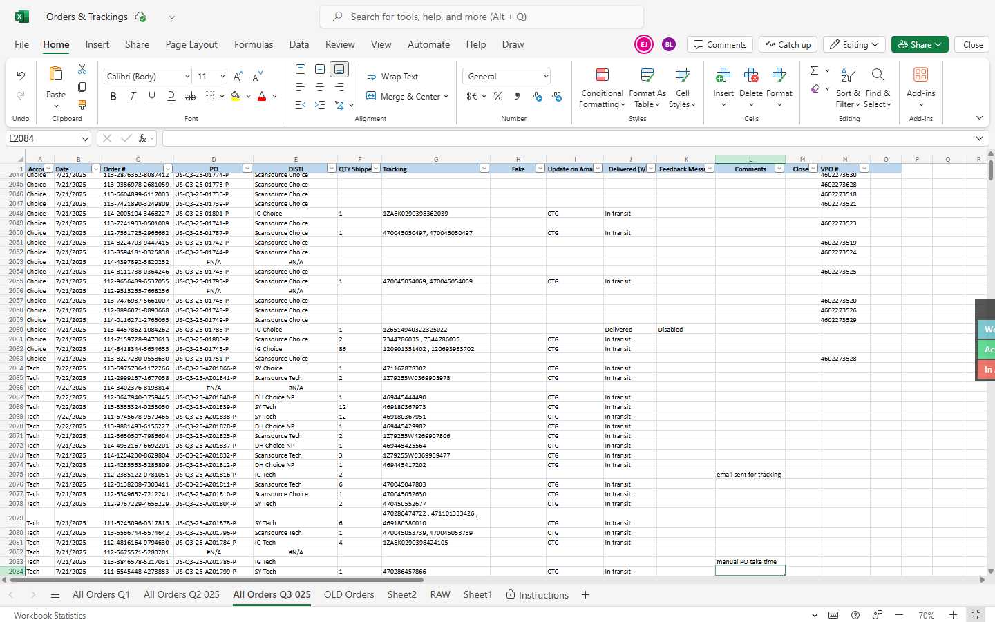Add a new sheet with plus icon
The image size is (995, 622).
(x=585, y=595)
